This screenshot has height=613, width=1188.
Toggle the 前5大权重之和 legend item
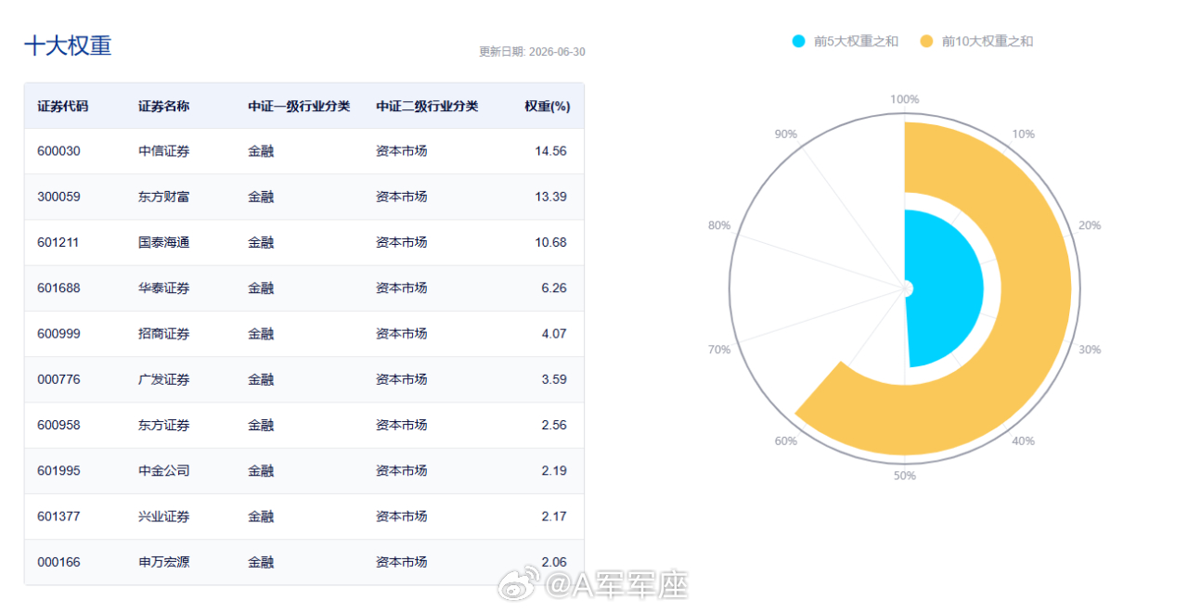point(846,41)
